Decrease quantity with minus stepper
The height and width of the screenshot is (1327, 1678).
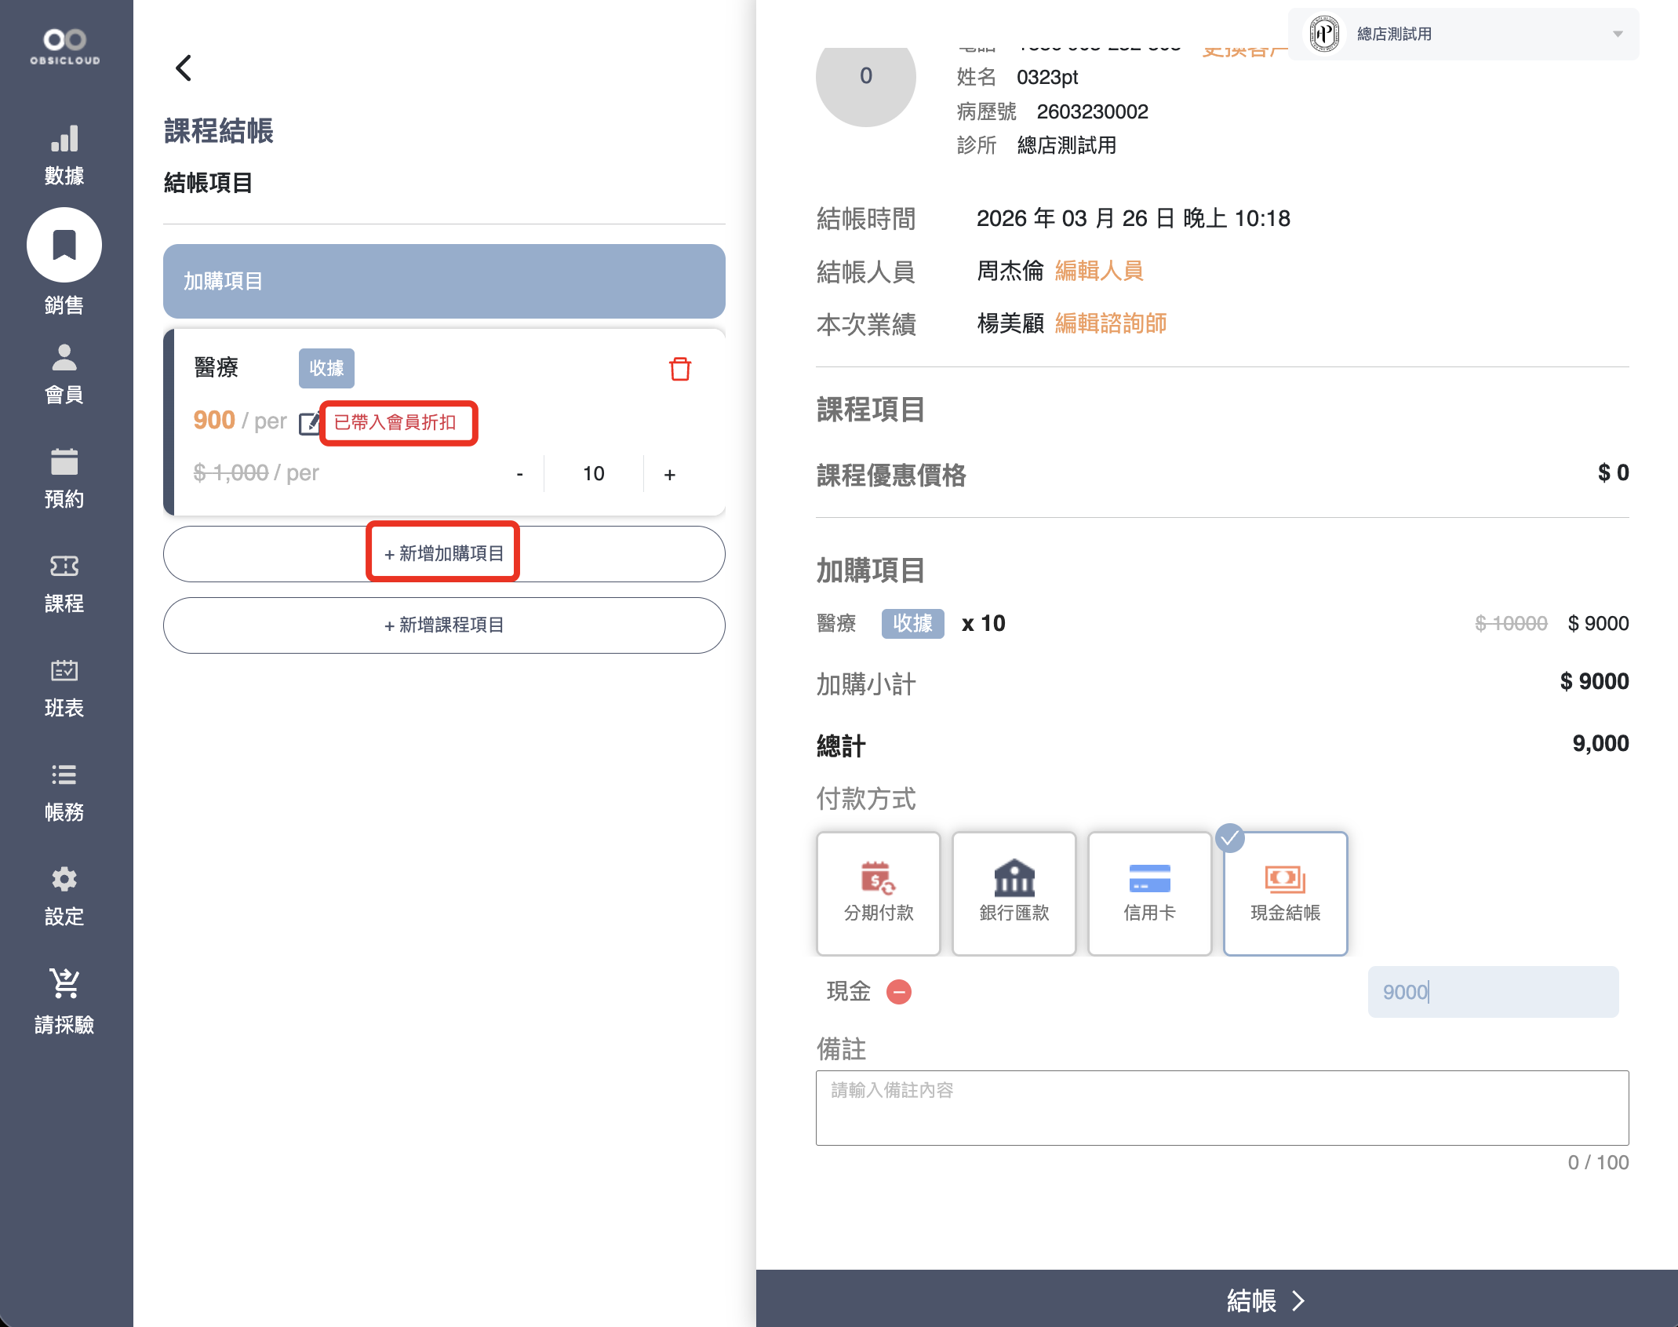(519, 474)
